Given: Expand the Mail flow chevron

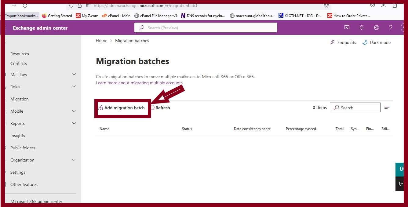Looking at the screenshot, I should pyautogui.click(x=74, y=74).
